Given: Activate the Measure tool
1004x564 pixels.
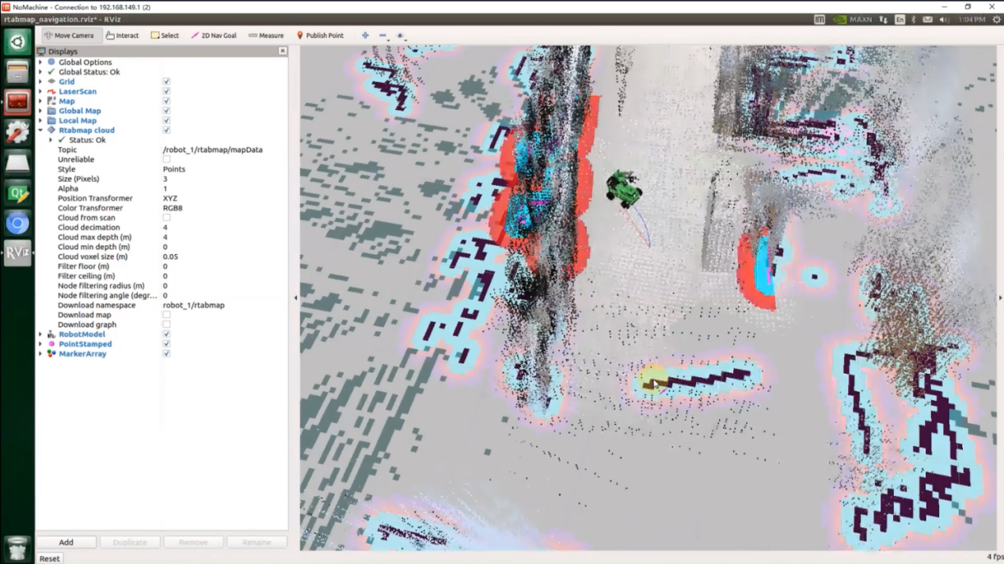Looking at the screenshot, I should [266, 36].
